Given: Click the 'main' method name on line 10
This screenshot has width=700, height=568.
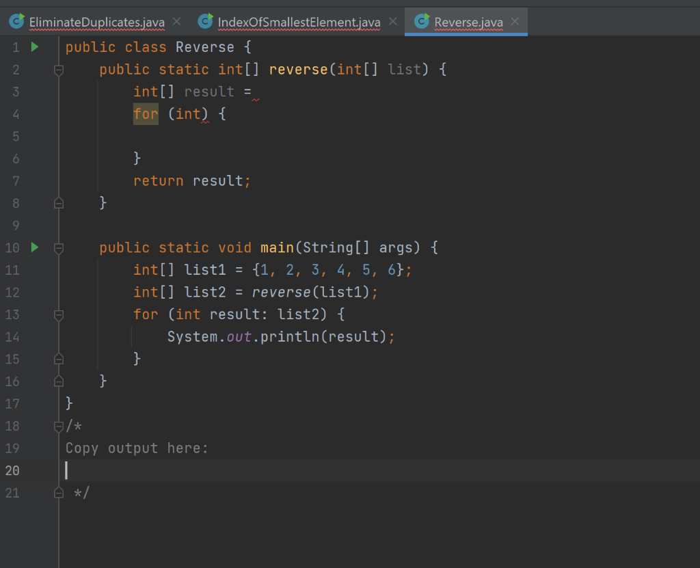Looking at the screenshot, I should 277,247.
